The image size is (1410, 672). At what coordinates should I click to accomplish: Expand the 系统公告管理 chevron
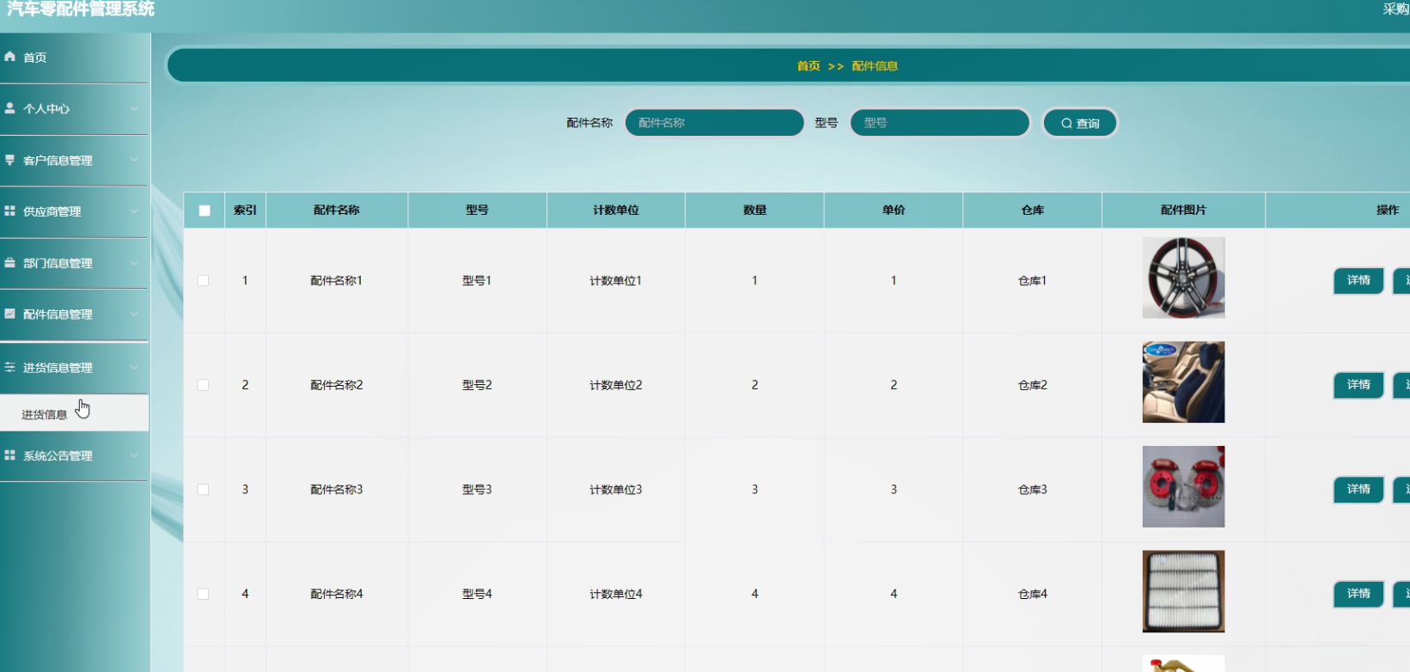pyautogui.click(x=134, y=456)
